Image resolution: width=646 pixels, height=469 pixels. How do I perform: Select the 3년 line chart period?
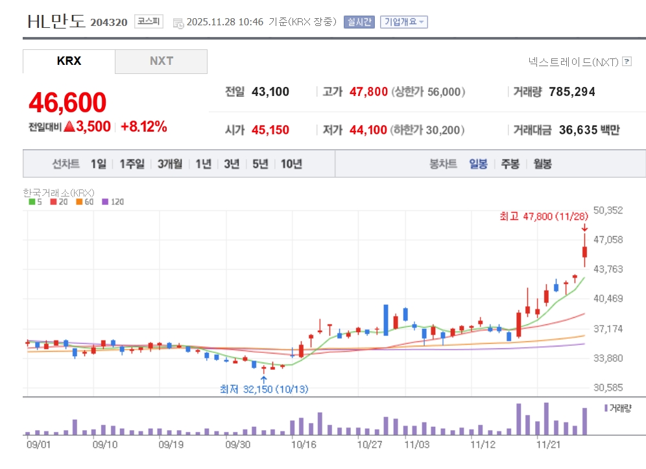(x=232, y=164)
